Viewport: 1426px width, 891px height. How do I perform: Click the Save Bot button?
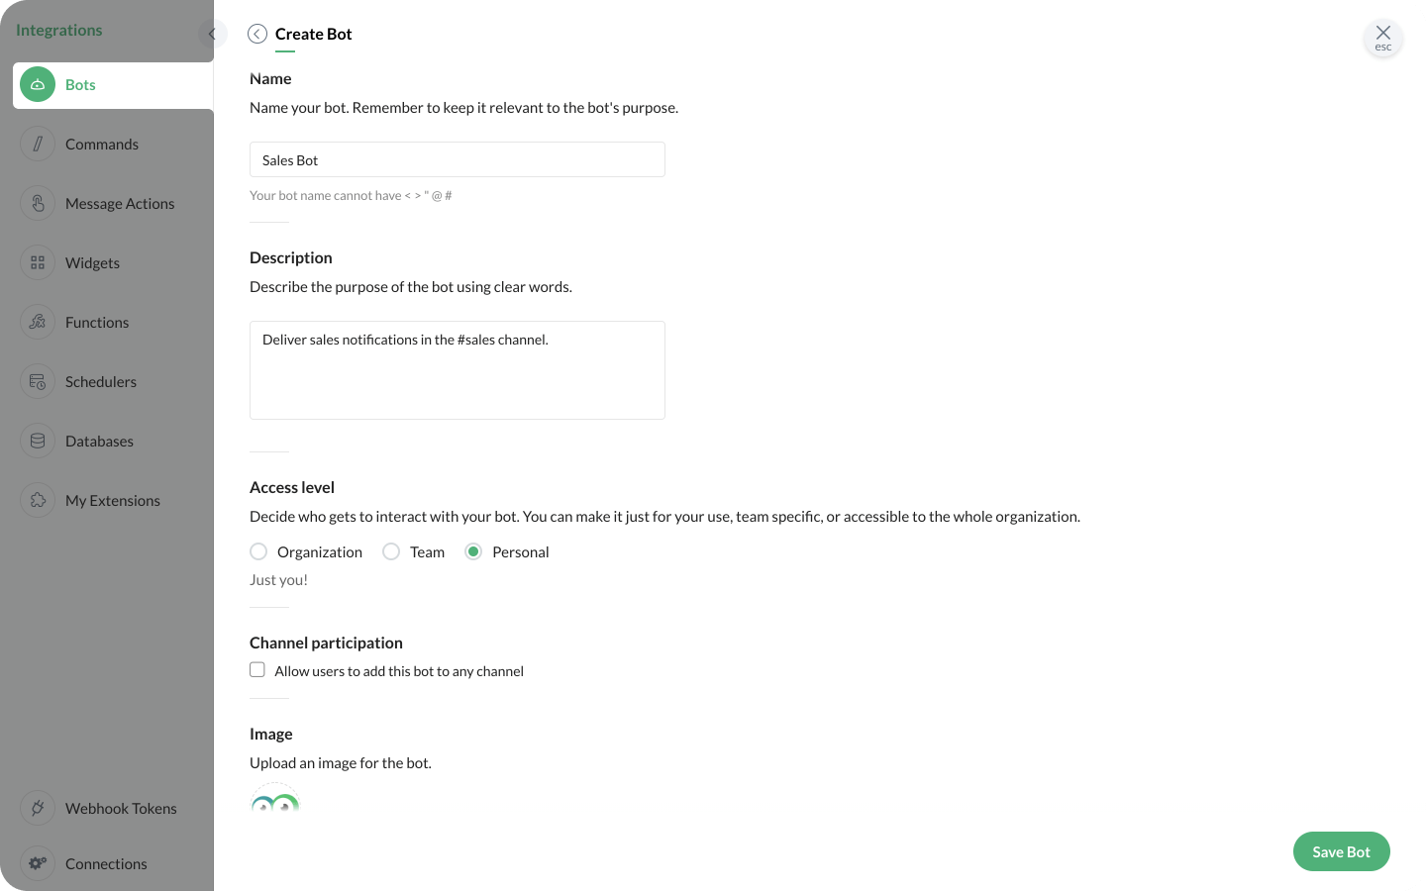(1341, 851)
